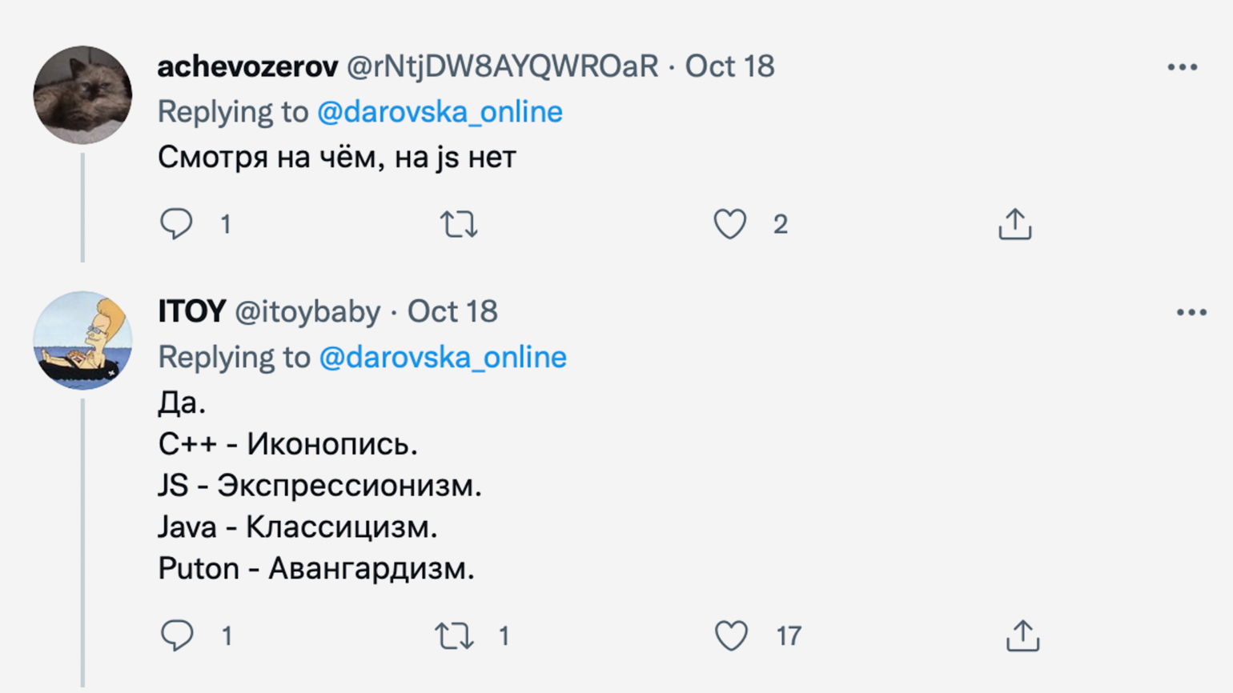Open achevozerov's tweet via Oct 18 timestamp
This screenshot has height=693, width=1233.
coord(729,66)
